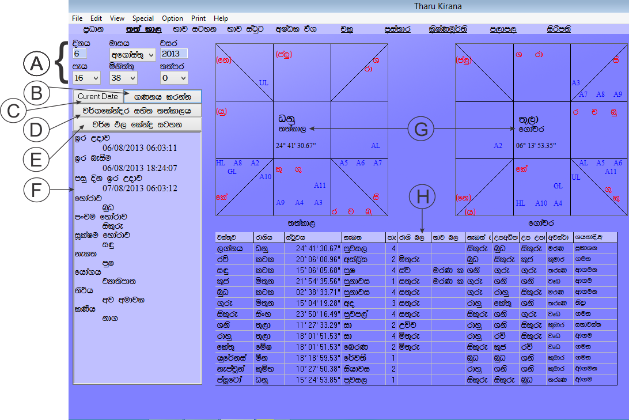Screen dimensions: 629x420
Task: Switch to the ක්‍රිෂ්ණමූර්ති tab
Action: pos(448,29)
